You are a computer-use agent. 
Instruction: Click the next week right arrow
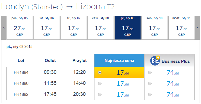[197, 28]
